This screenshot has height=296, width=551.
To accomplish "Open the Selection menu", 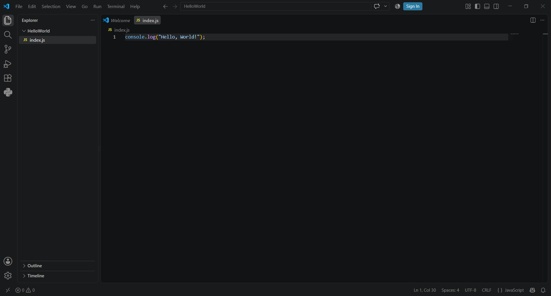I will [51, 6].
